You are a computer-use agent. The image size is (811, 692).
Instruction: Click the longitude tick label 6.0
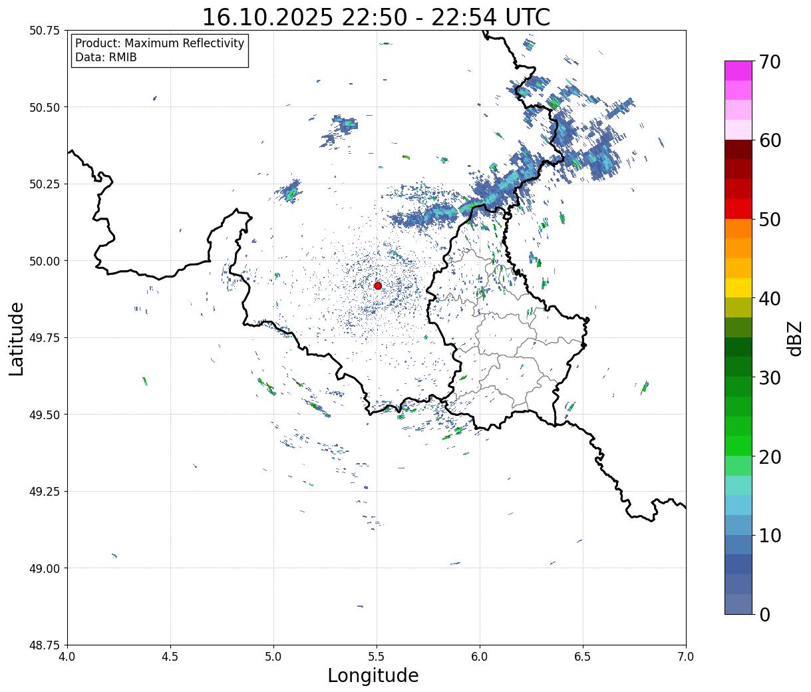tap(480, 657)
